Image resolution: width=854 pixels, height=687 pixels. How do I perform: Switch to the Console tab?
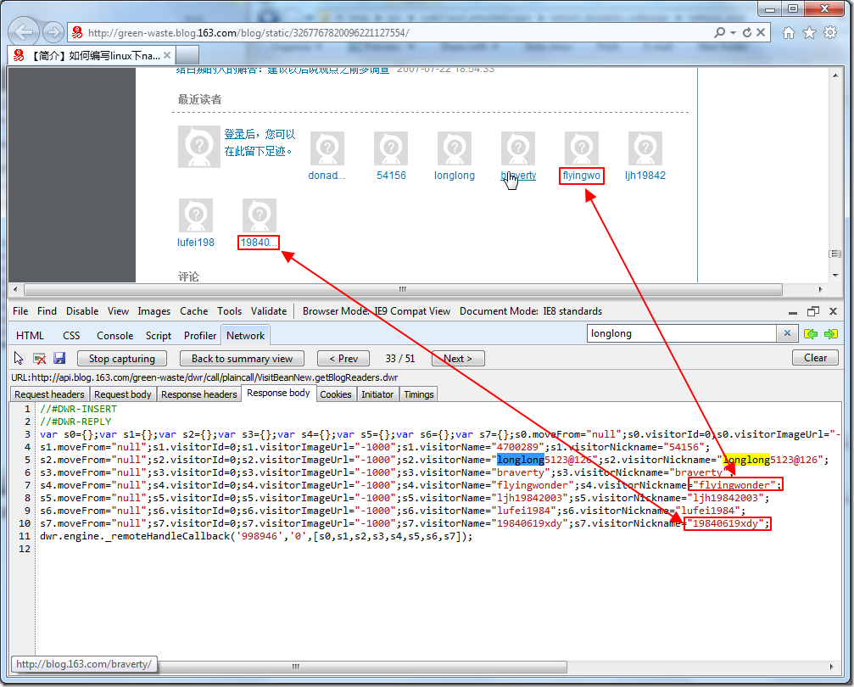tap(115, 336)
